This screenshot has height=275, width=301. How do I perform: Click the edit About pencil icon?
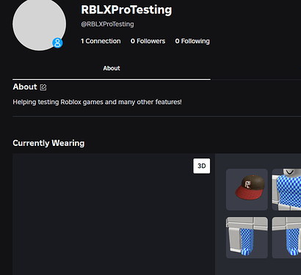click(x=43, y=87)
